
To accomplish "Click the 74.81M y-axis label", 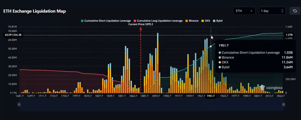I will coord(12,26).
